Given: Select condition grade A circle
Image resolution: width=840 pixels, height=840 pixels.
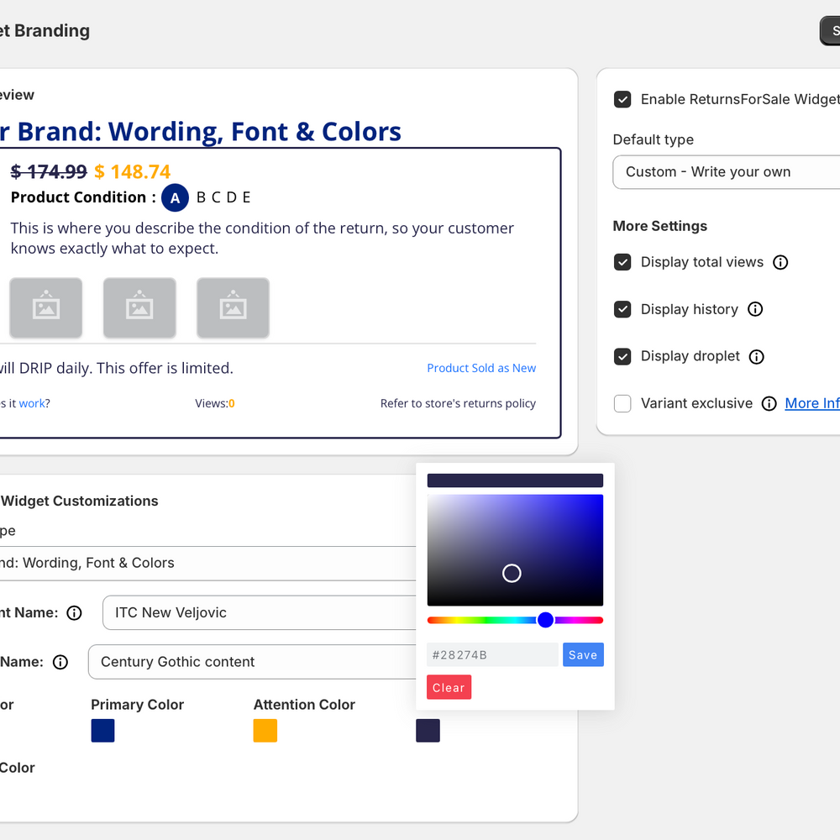Looking at the screenshot, I should [x=175, y=197].
